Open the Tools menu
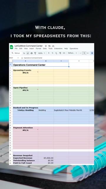The height and width of the screenshot is (189, 106). (x=50, y=48)
